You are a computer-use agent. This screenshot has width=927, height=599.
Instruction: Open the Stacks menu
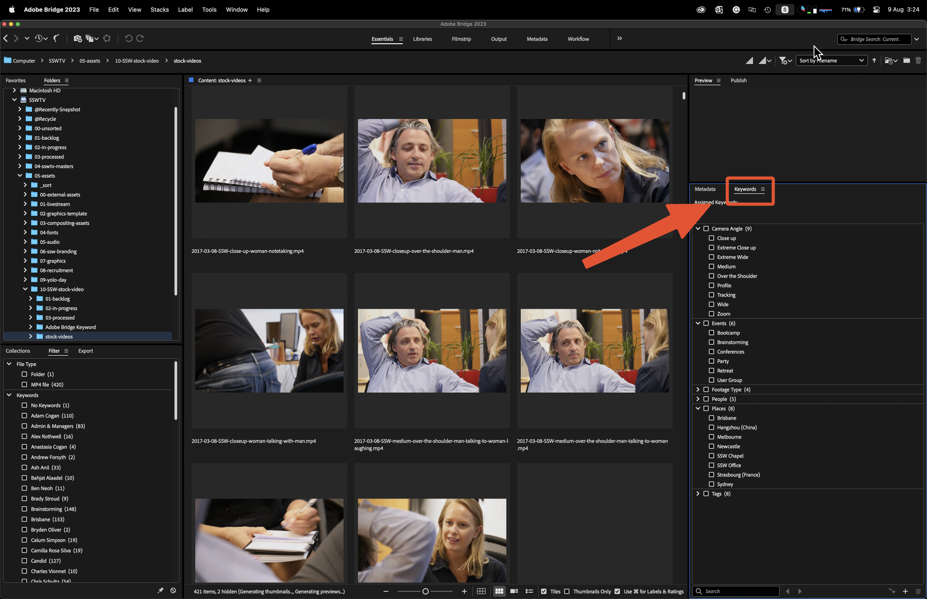[x=159, y=9]
